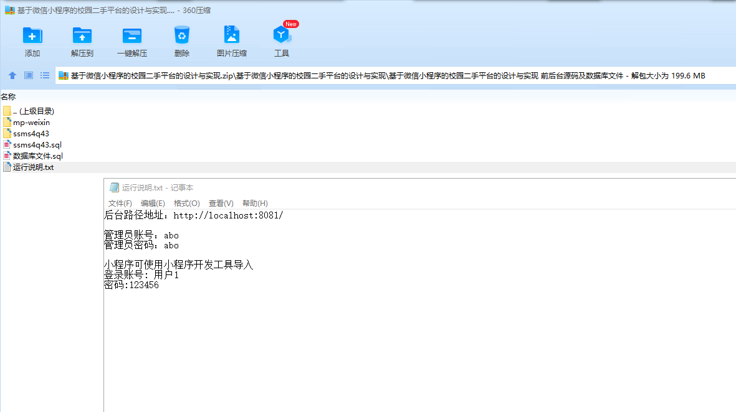The width and height of the screenshot is (736, 412).
Task: Switch to the list view icon
Action: click(45, 75)
